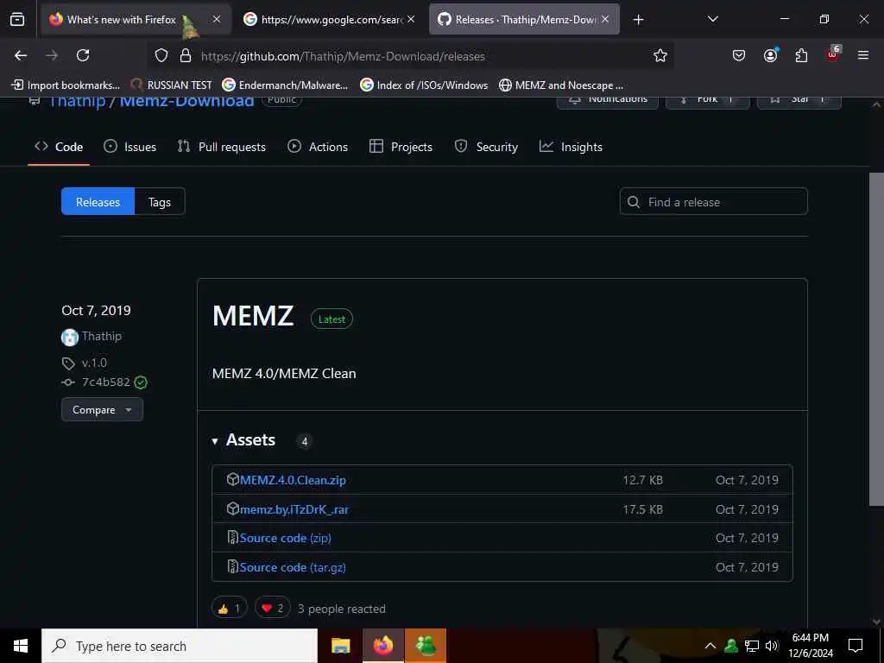
Task: Open the Endermanch/Malware bookmark
Action: (285, 85)
